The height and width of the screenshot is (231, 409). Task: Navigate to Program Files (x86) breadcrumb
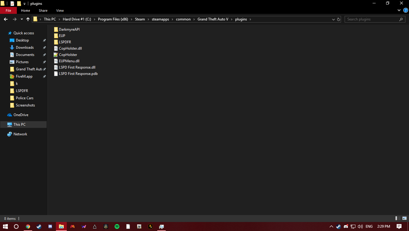(x=113, y=19)
